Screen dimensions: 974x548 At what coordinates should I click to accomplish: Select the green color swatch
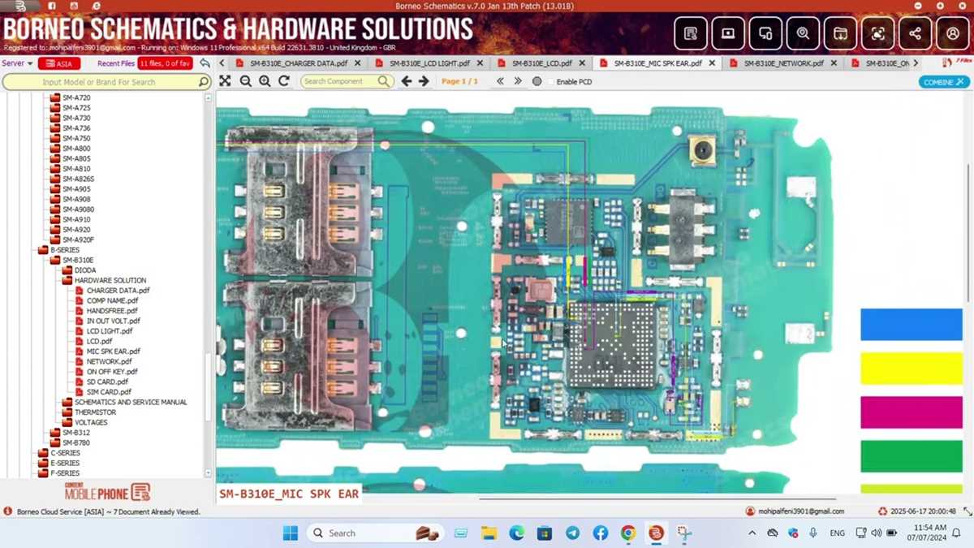coord(911,456)
